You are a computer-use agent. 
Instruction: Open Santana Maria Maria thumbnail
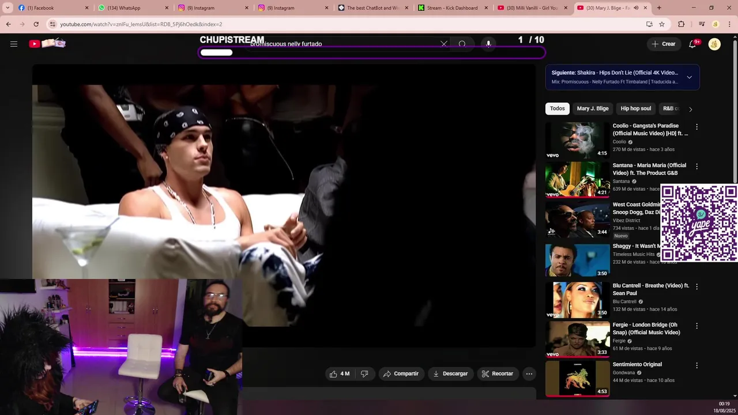tap(577, 179)
